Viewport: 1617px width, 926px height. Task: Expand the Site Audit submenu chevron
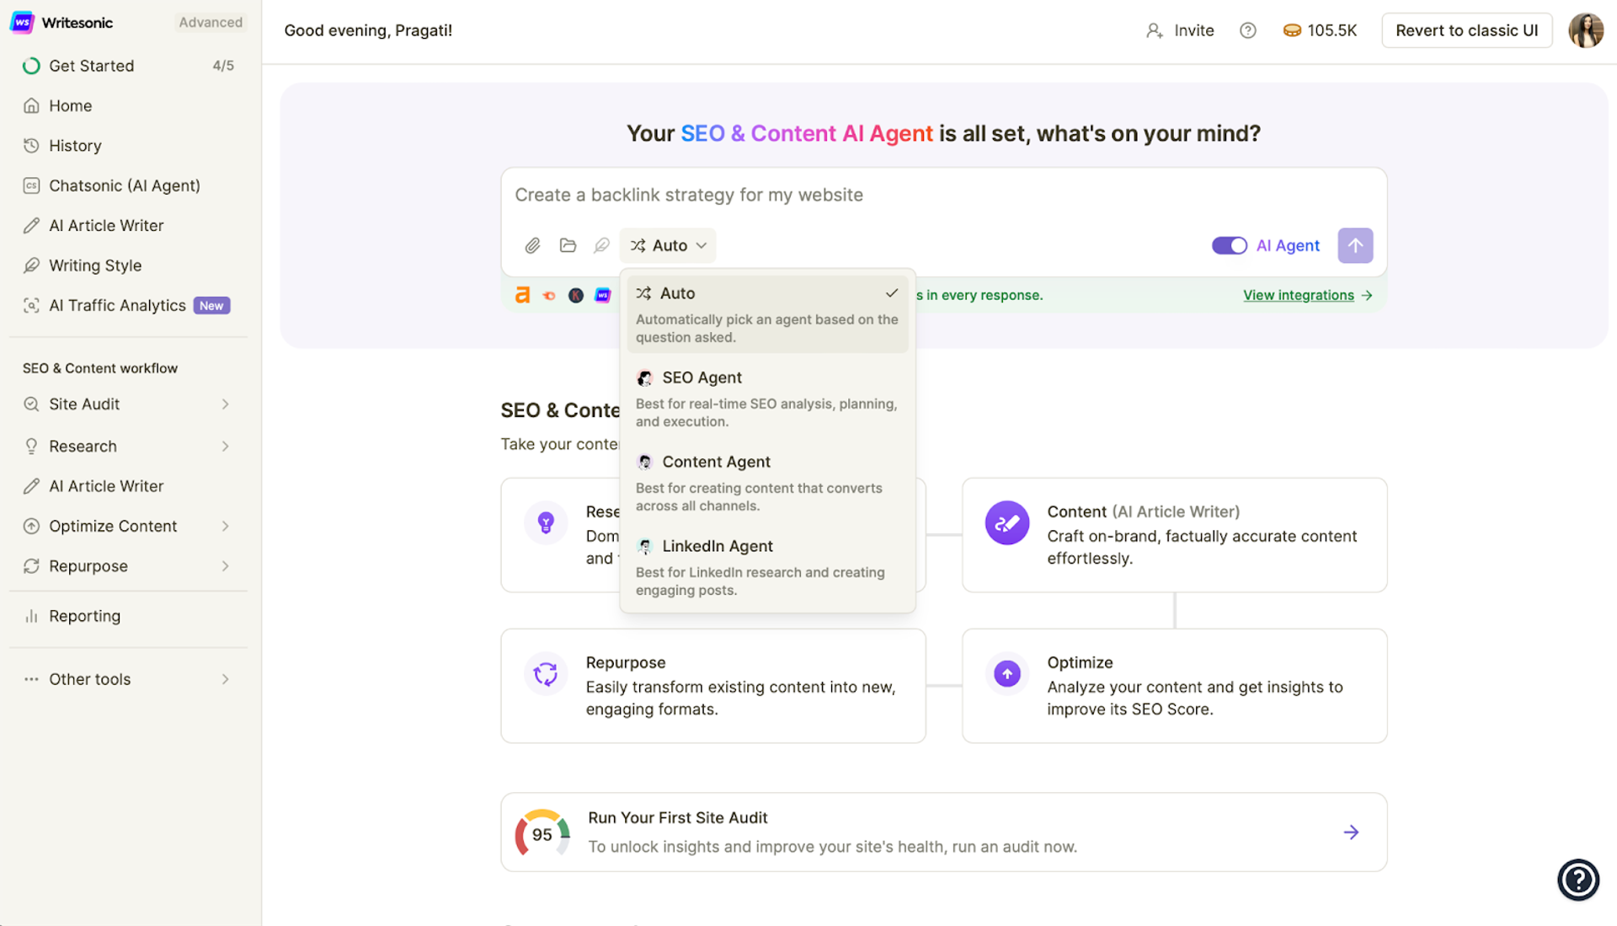tap(226, 404)
